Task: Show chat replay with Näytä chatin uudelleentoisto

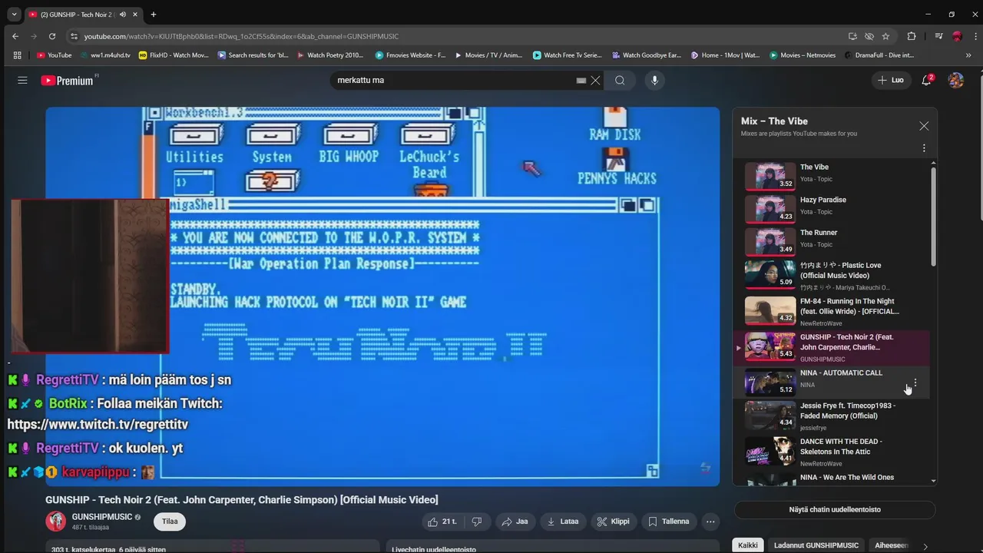Action: (x=835, y=510)
